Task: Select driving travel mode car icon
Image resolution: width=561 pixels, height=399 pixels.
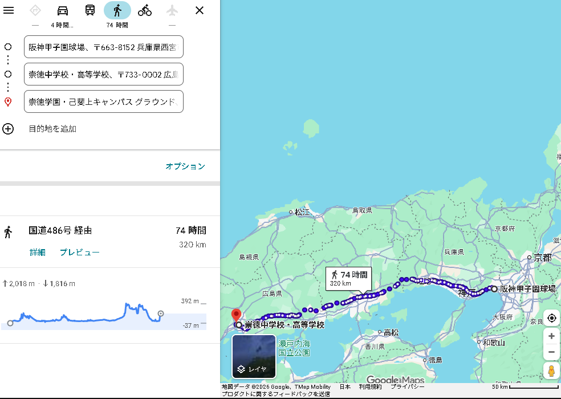Action: click(x=63, y=10)
